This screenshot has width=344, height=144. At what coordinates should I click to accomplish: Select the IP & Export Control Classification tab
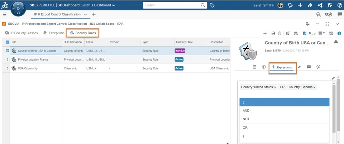(x=57, y=14)
